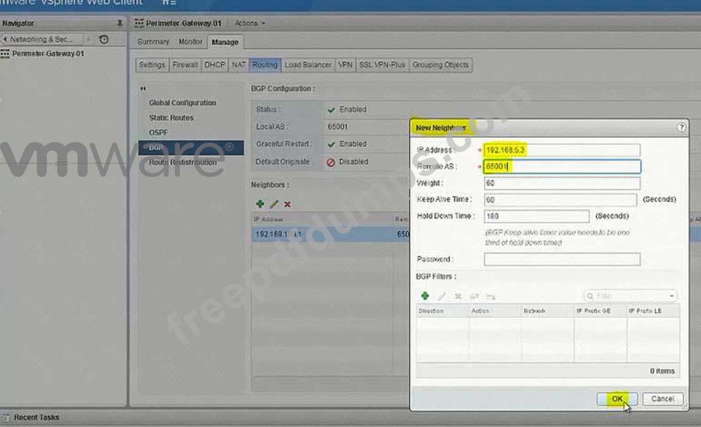Click the "0 items" count text
The image size is (701, 427).
coord(662,371)
